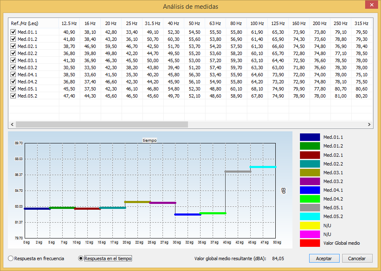The width and height of the screenshot is (381, 271).
Task: Click the 25 Hz column header
Action: pos(132,23)
